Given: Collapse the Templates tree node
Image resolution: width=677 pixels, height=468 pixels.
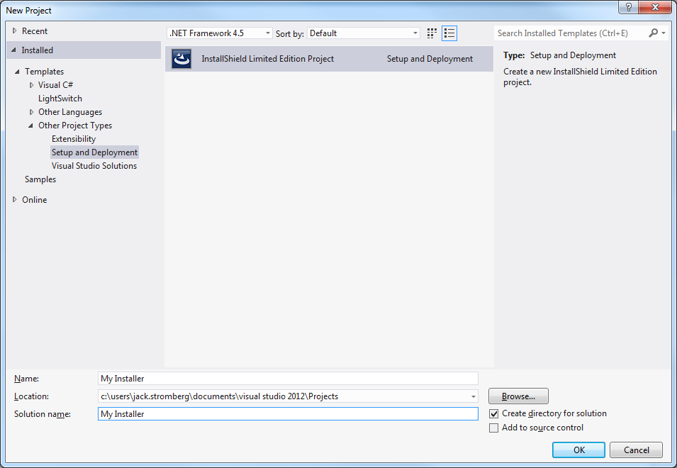Looking at the screenshot, I should [17, 72].
